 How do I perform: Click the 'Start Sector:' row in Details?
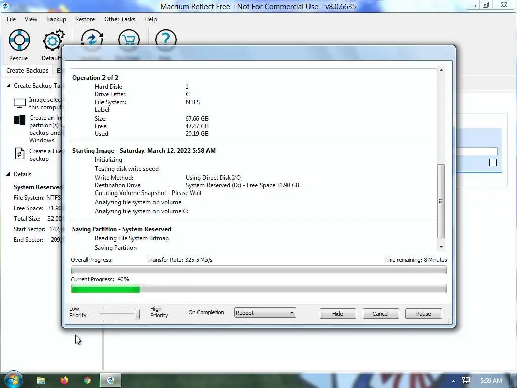(37, 229)
